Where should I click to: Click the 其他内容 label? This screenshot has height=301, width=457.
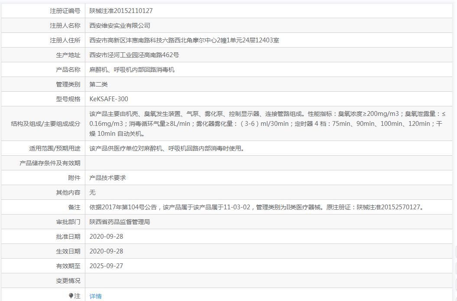coord(68,192)
